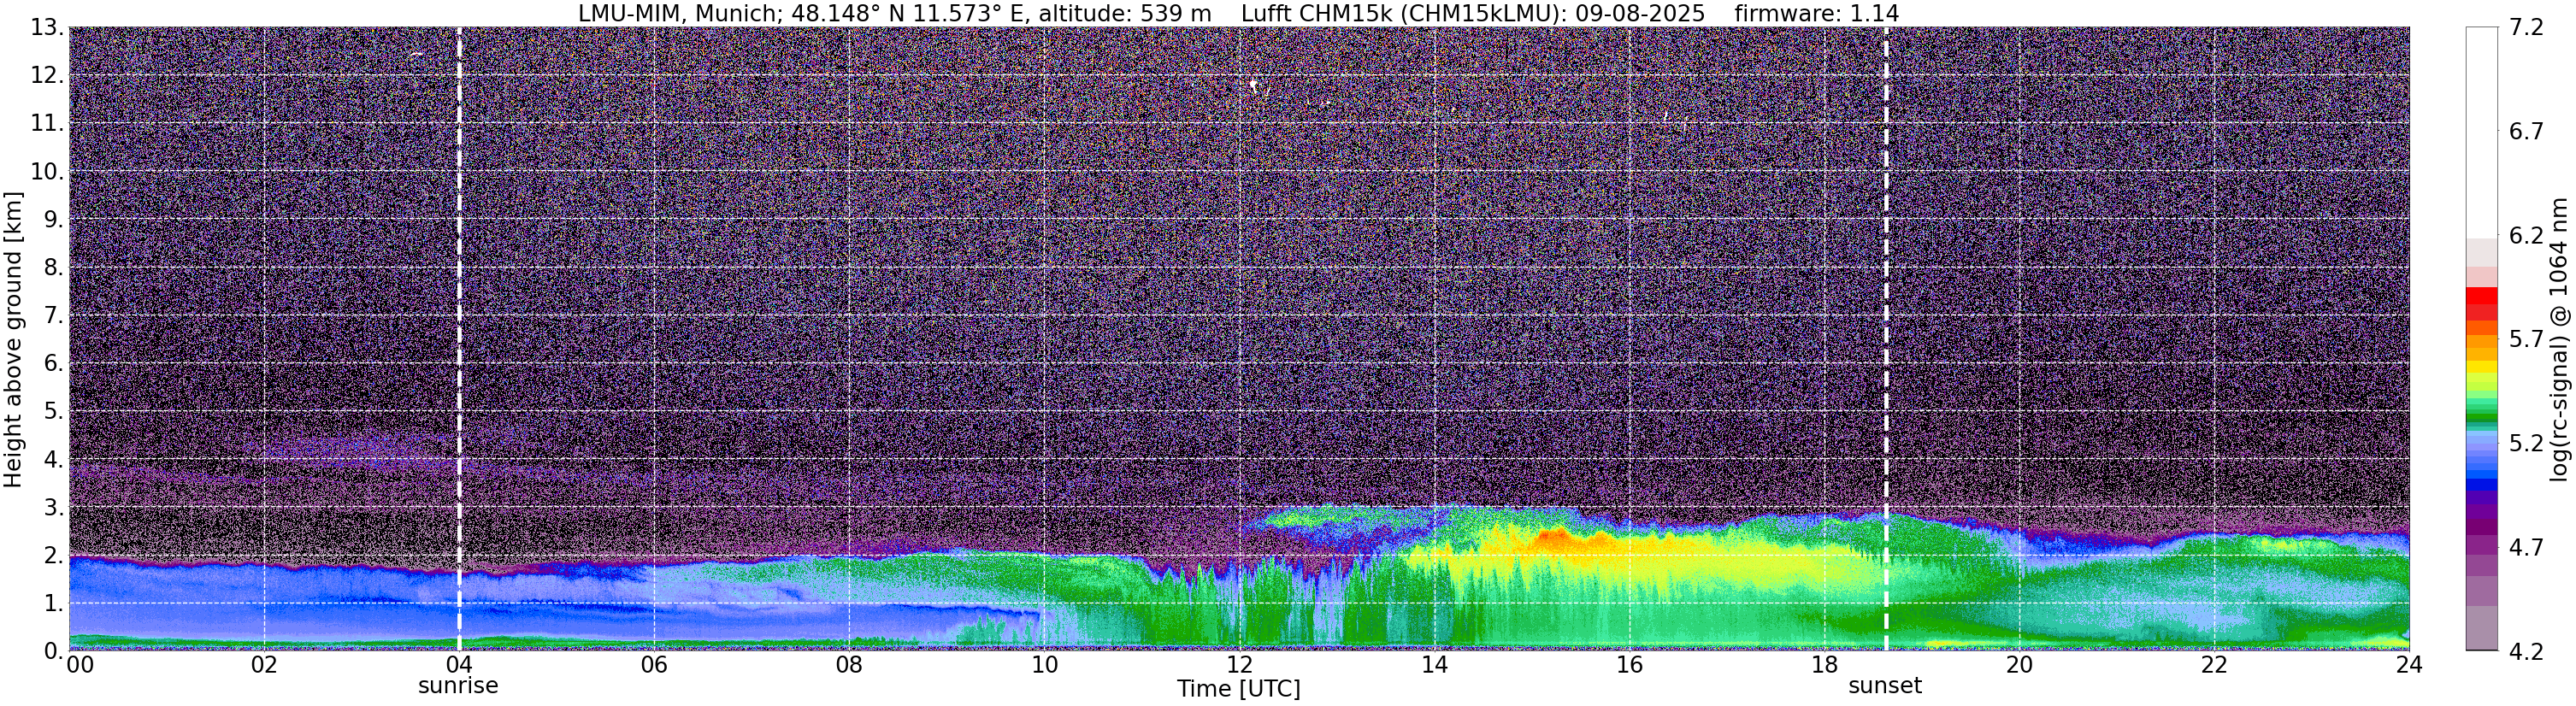Image resolution: width=2576 pixels, height=706 pixels.
Task: Click the height axis tick "3."
Action: click(x=54, y=508)
